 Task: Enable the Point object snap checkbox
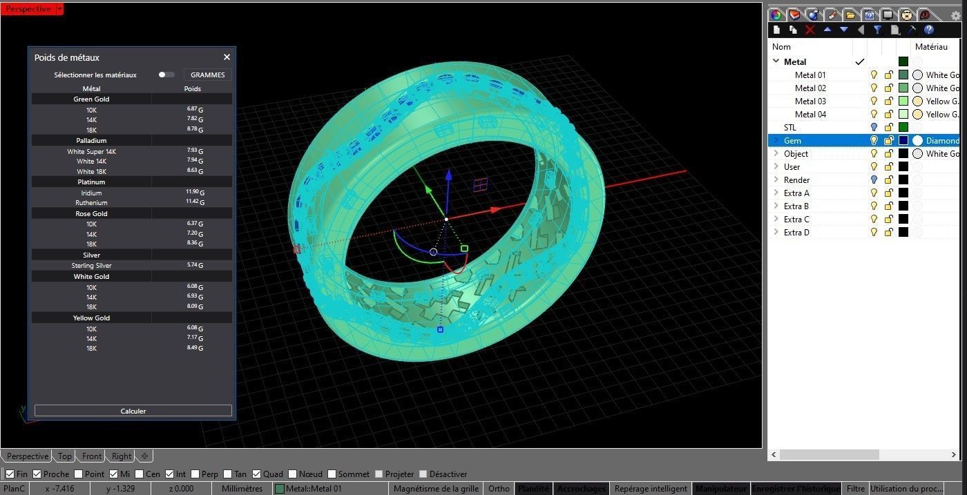coord(79,474)
